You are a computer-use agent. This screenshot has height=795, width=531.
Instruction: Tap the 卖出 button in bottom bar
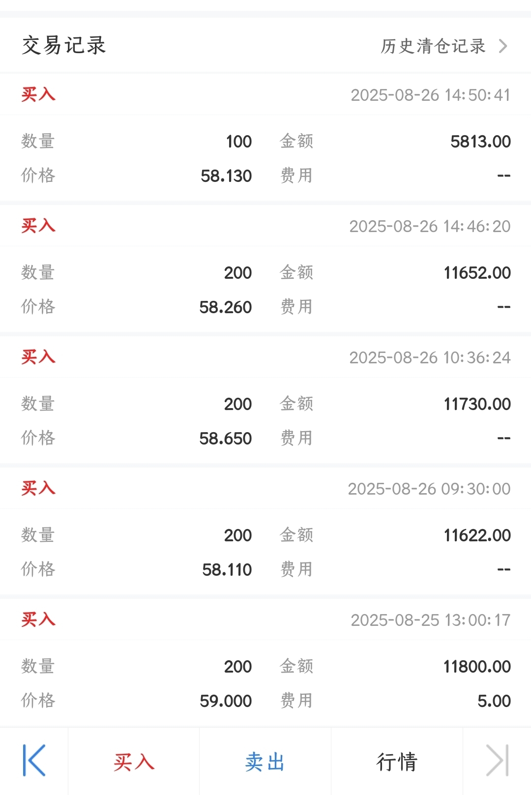click(265, 762)
